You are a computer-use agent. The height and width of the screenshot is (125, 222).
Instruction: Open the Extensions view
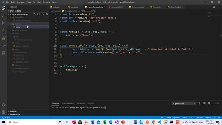click(3, 38)
